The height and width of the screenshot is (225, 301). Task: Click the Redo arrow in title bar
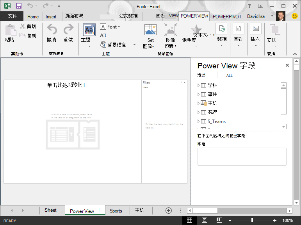point(46,5)
